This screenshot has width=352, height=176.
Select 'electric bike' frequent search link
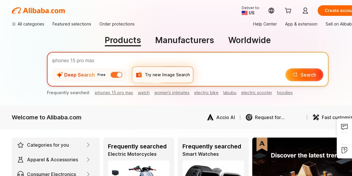(206, 93)
